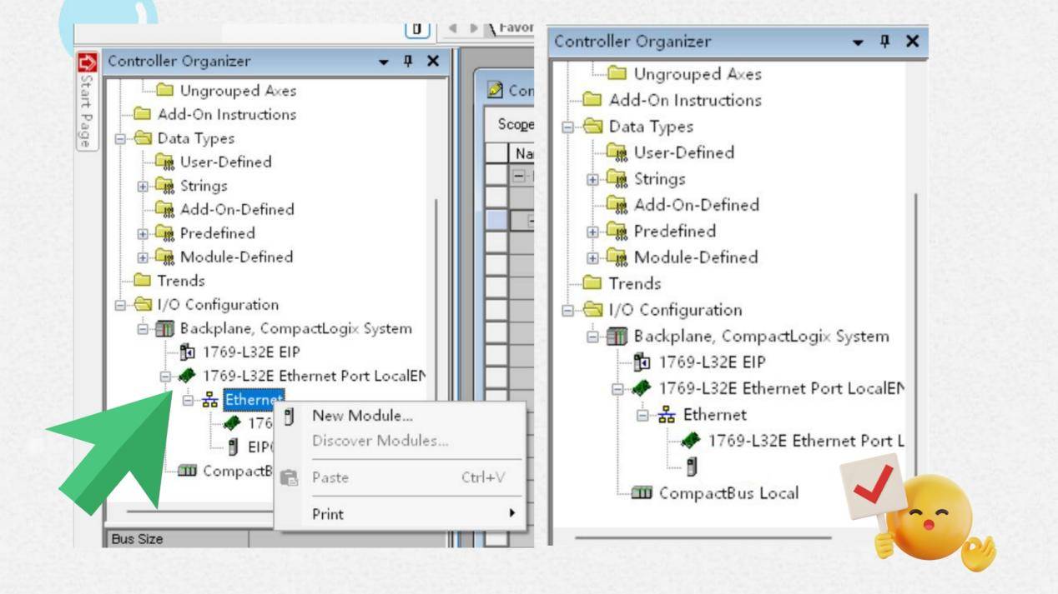
Task: Choose Paste from the context menu
Action: (330, 477)
